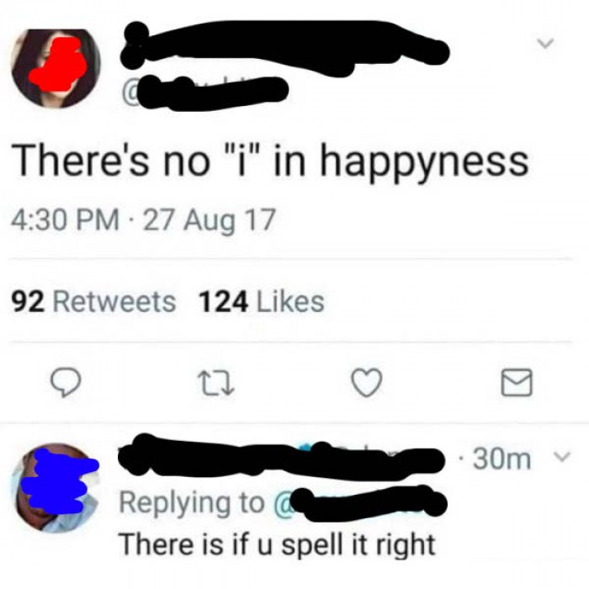This screenshot has height=589, width=589.
Task: Click the 30m reply timestamp
Action: click(x=501, y=459)
